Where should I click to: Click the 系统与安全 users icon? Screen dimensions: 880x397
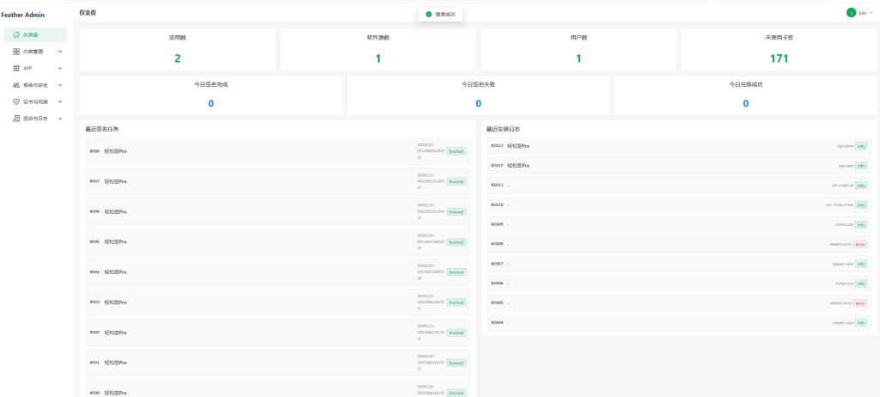click(16, 85)
